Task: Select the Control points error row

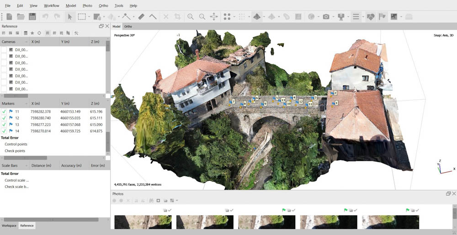Action: point(16,144)
